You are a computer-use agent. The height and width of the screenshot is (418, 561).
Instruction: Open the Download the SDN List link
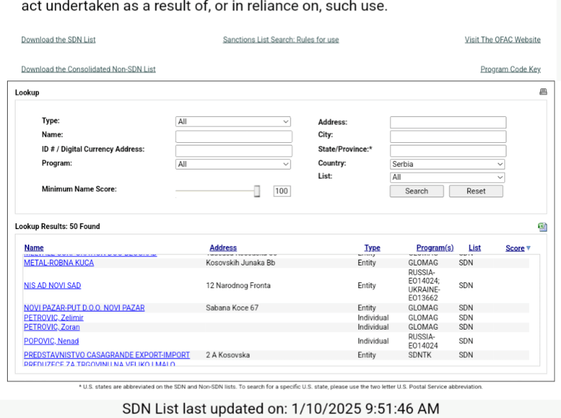[59, 40]
